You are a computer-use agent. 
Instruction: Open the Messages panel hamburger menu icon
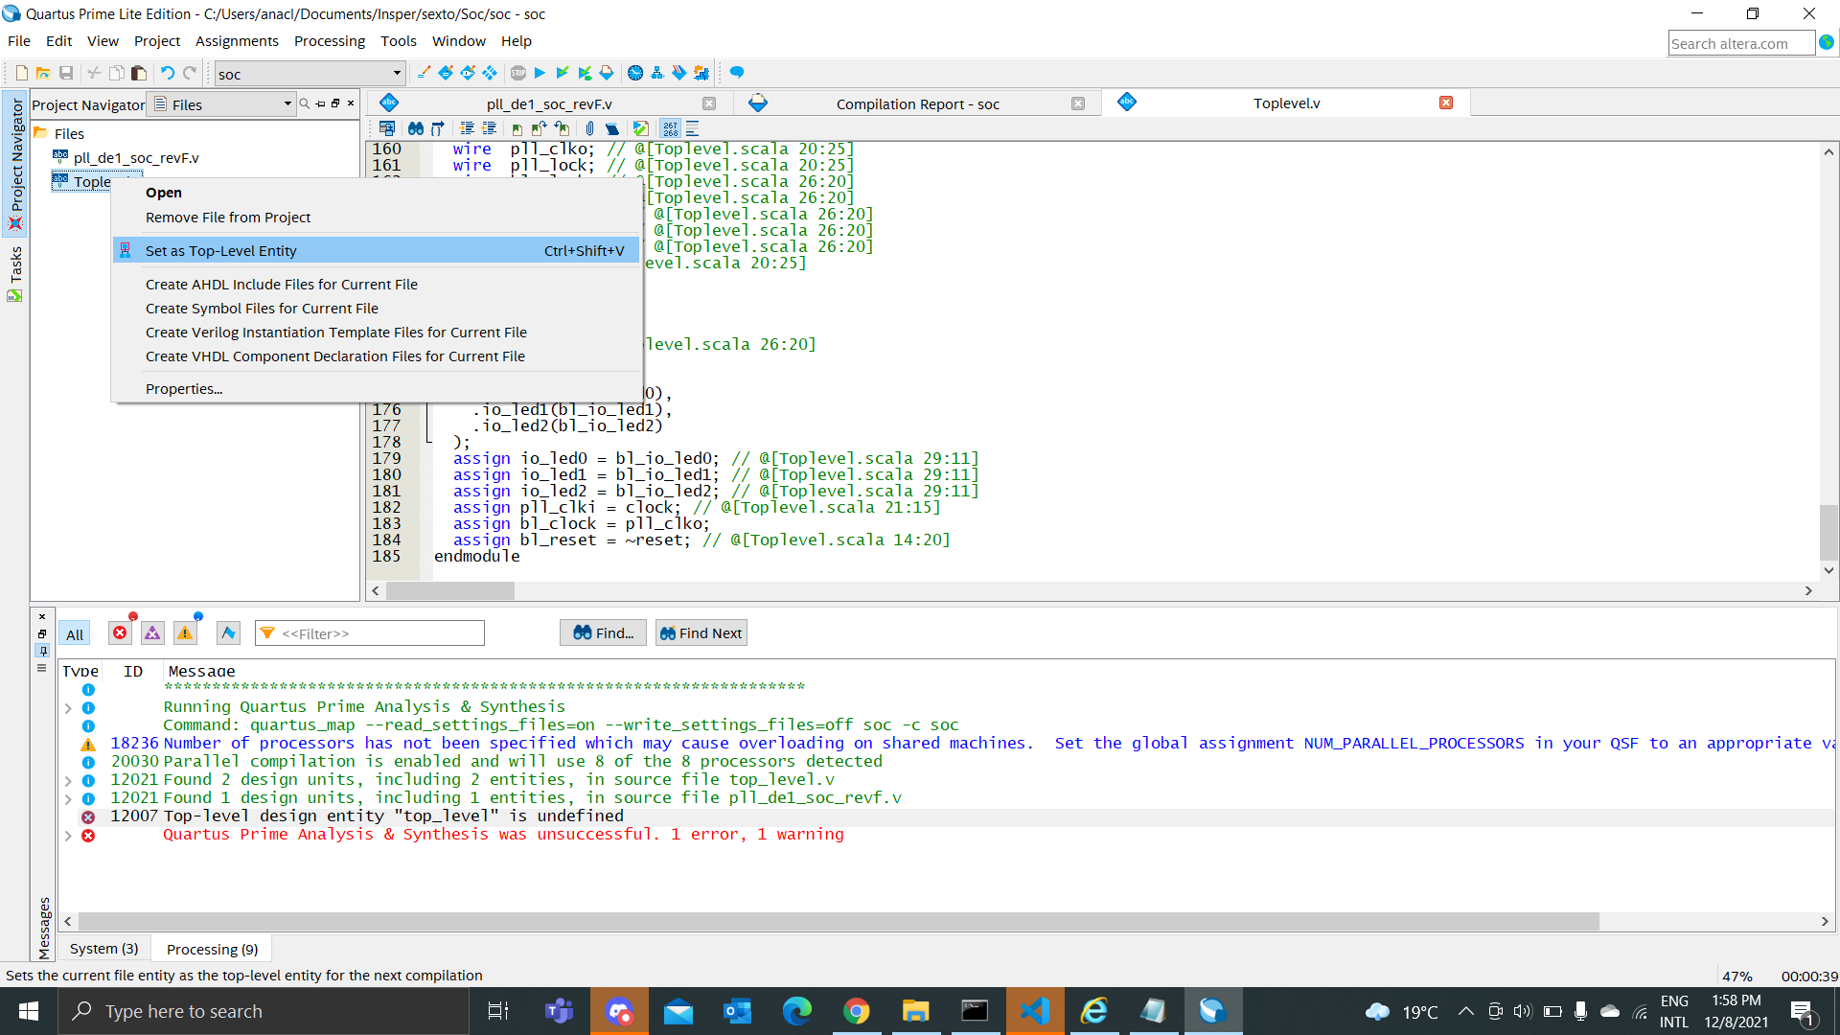coord(41,668)
